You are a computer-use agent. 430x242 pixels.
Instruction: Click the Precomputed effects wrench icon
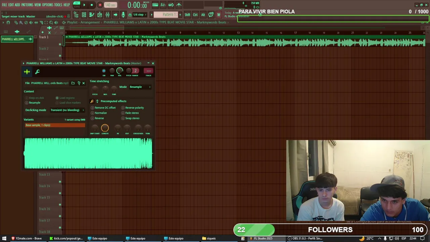click(x=92, y=101)
